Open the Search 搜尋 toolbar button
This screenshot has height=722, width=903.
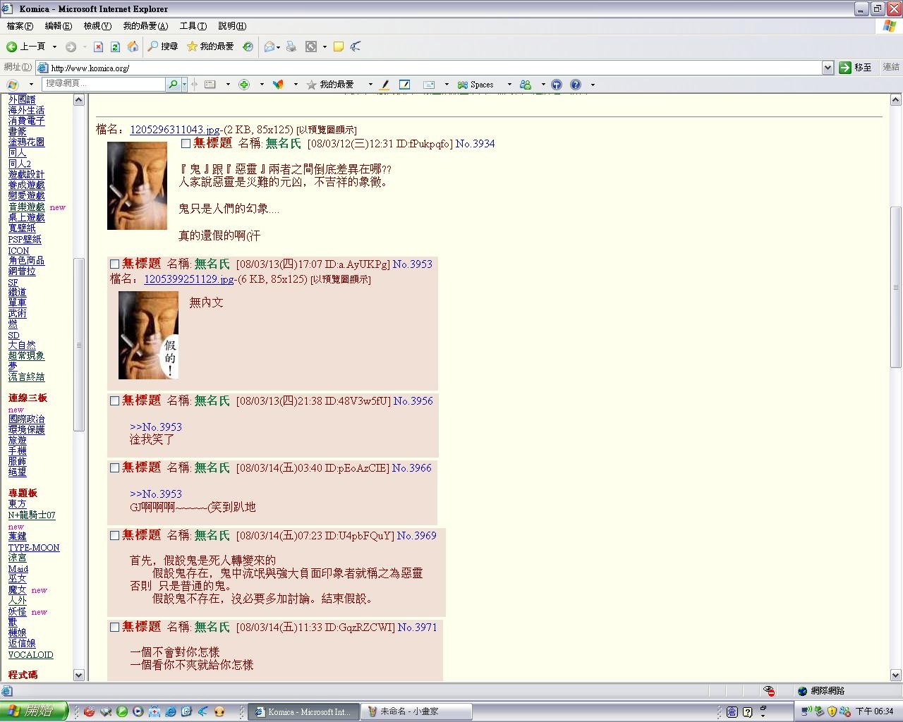[162, 47]
